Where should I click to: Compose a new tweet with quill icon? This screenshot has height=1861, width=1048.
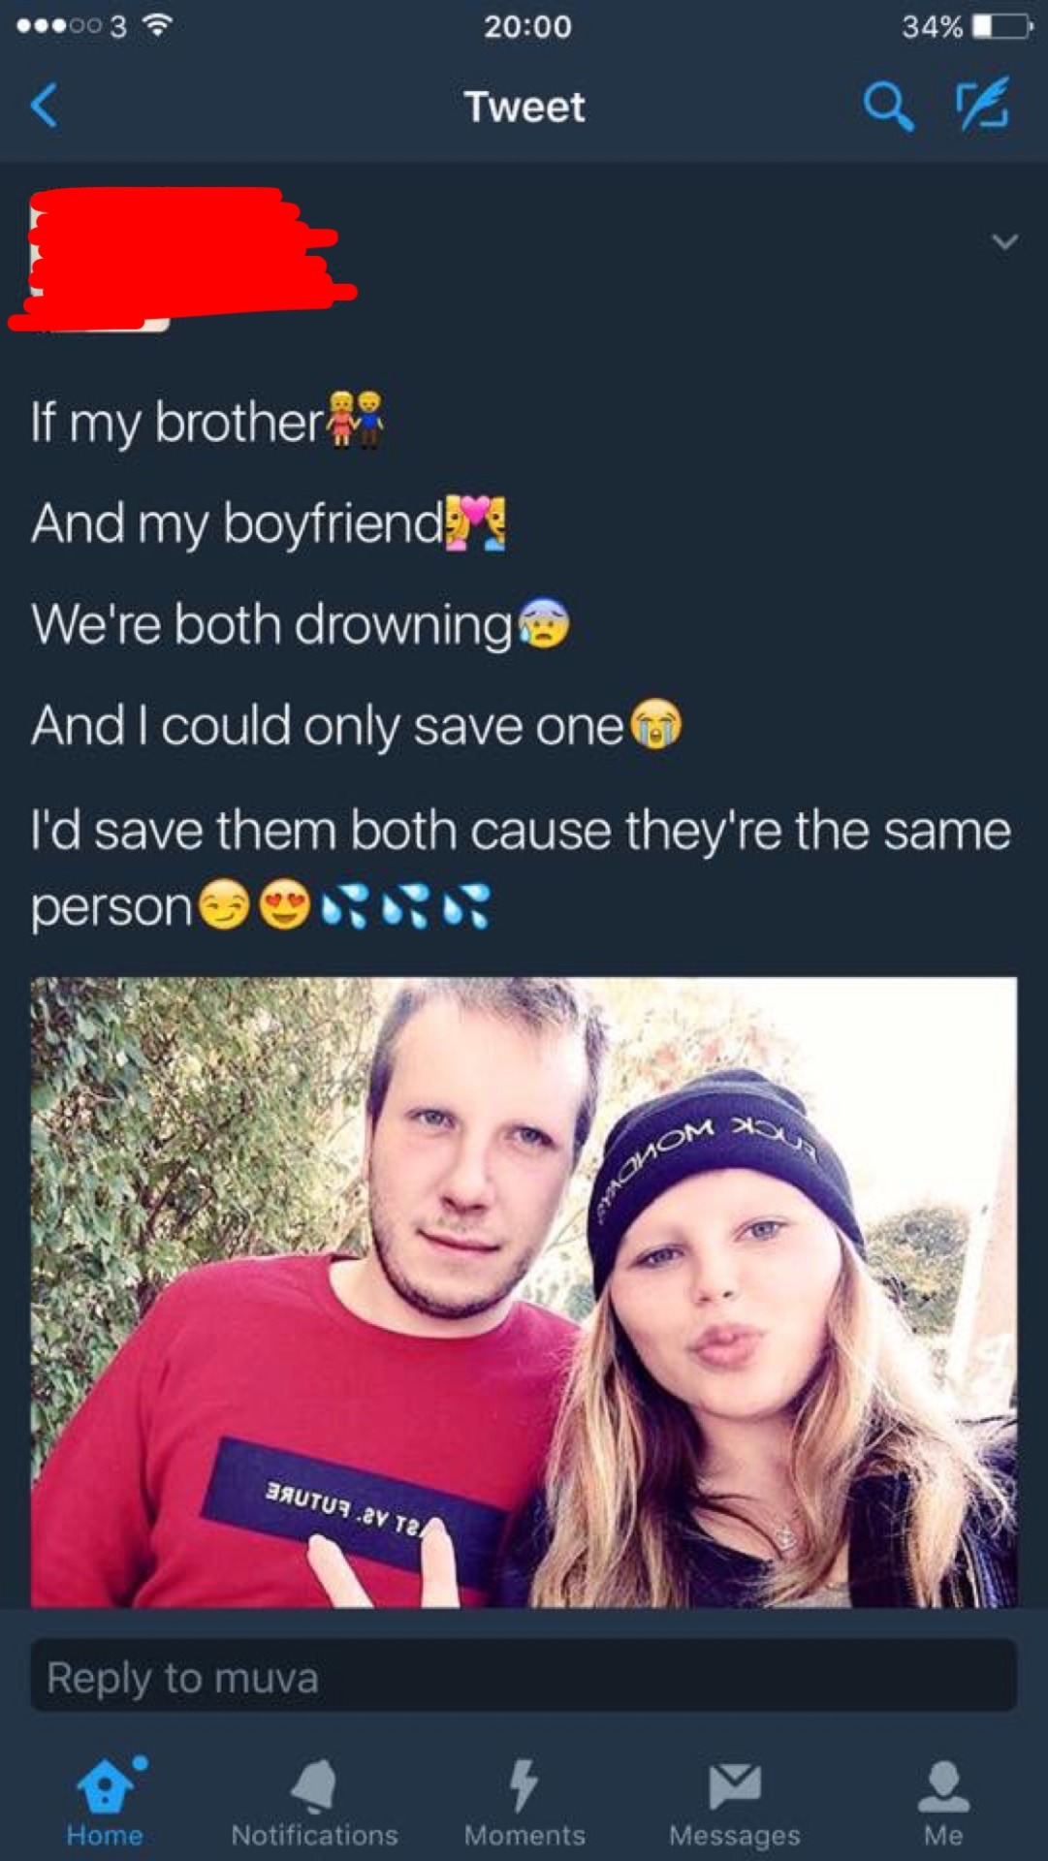click(x=982, y=104)
